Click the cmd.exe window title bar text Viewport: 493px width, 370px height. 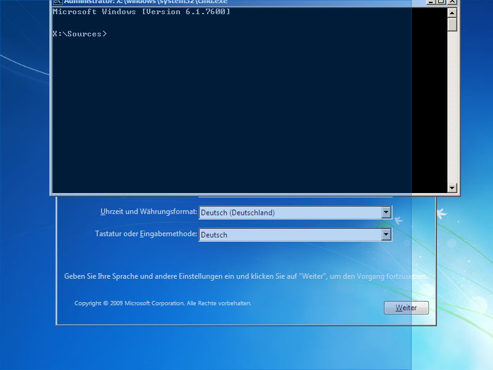click(x=145, y=2)
